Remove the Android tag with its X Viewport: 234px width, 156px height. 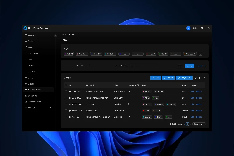click(86, 54)
